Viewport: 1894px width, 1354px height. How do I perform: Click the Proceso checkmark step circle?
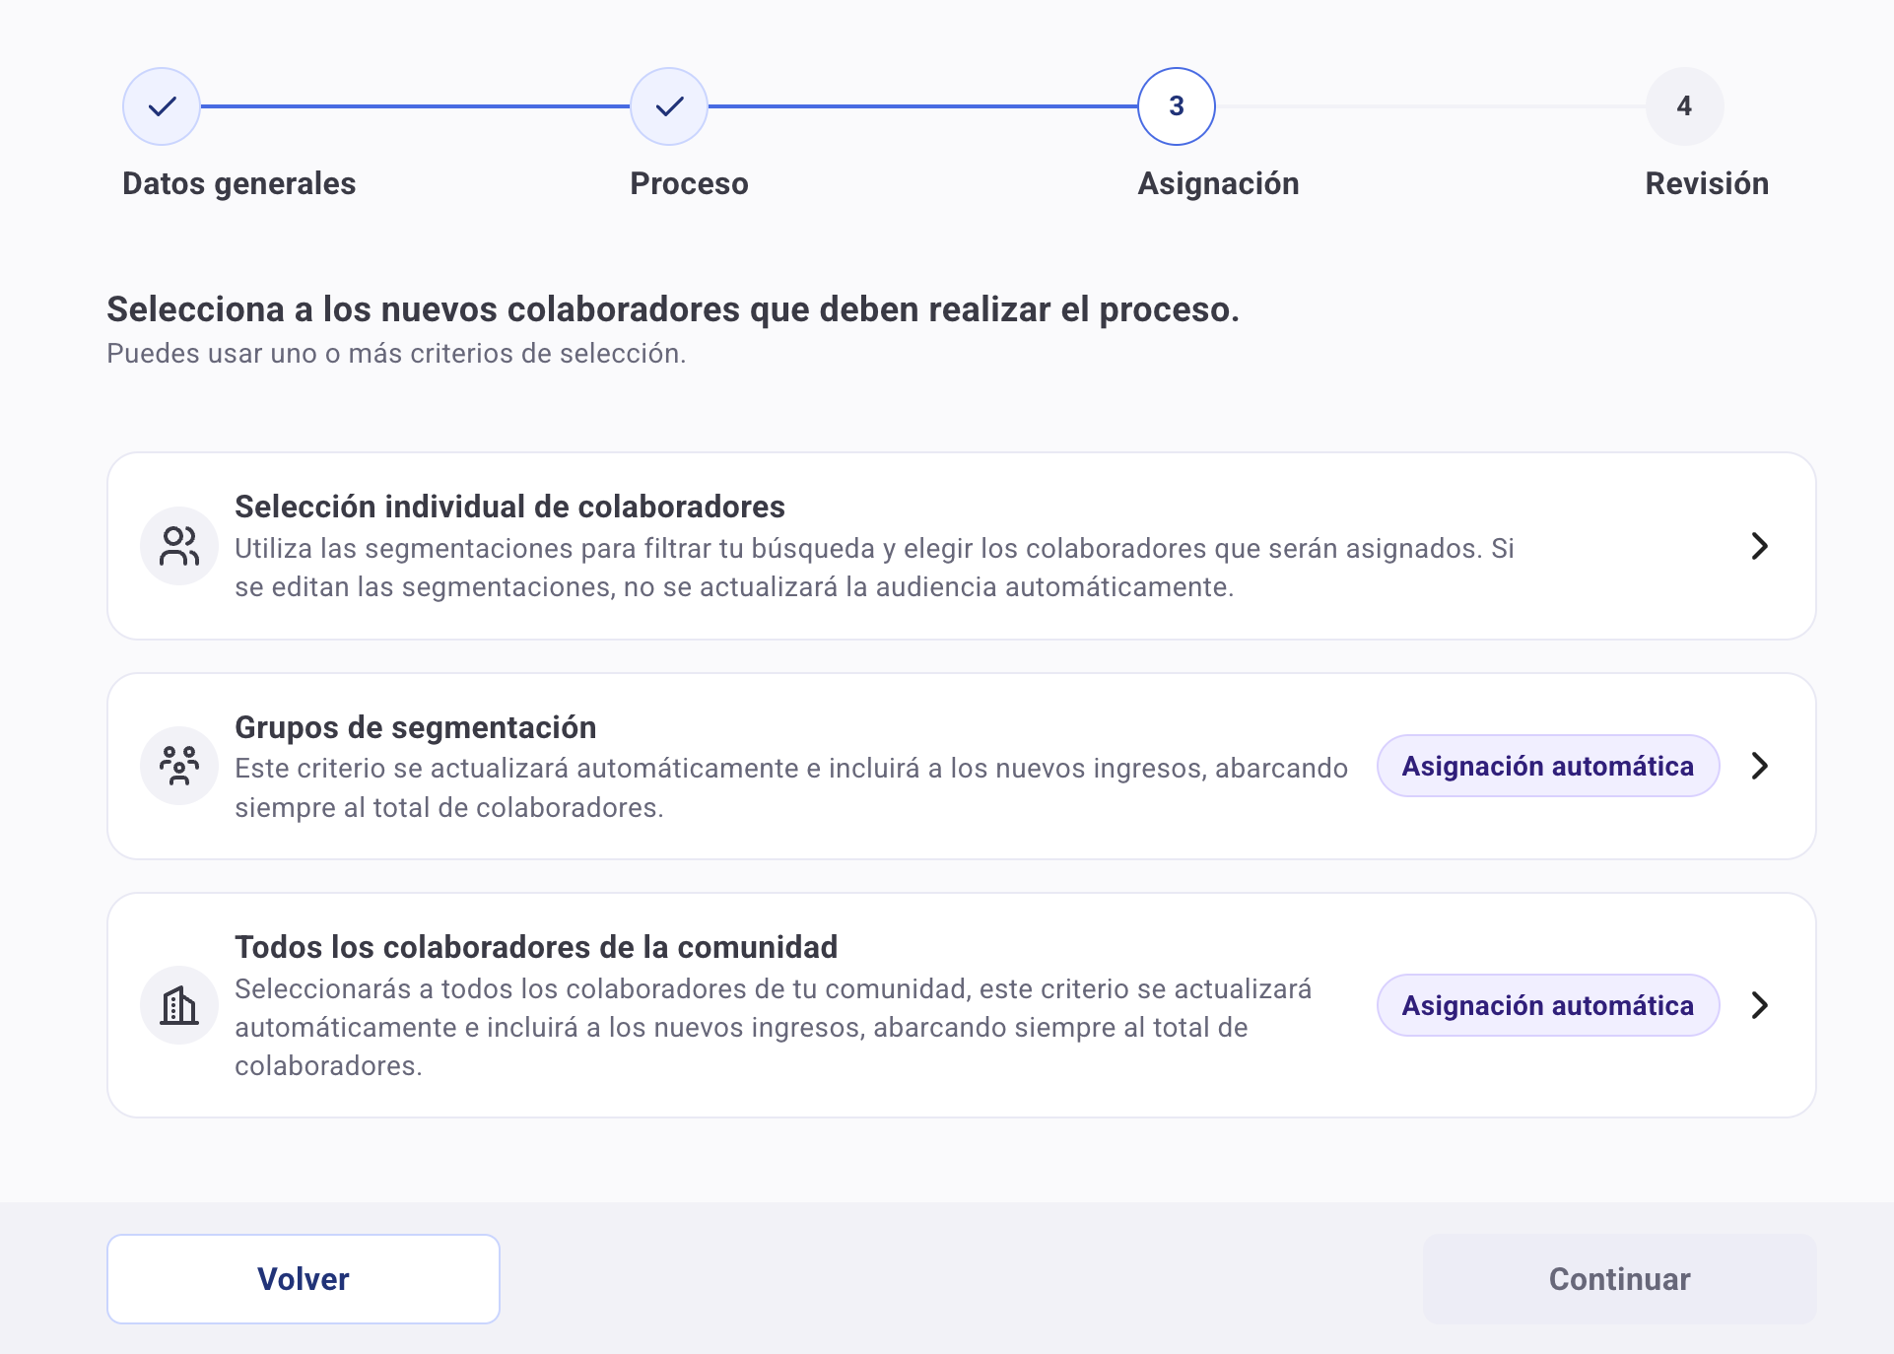tap(669, 106)
